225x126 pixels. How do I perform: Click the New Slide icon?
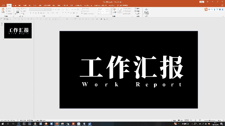18,9
